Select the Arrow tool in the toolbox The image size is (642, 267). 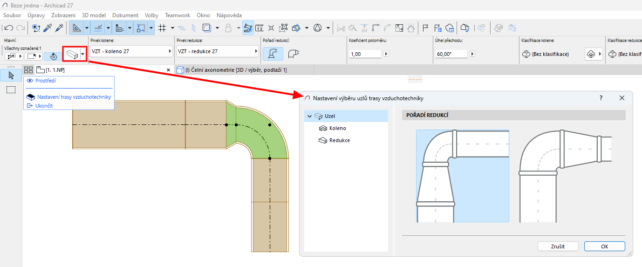pyautogui.click(x=11, y=75)
